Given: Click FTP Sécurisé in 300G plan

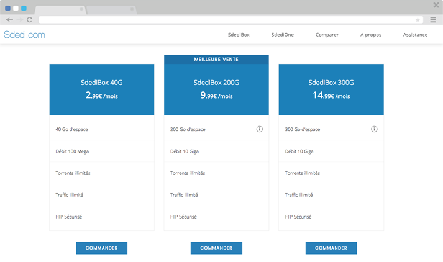Looking at the screenshot, I should 298,217.
